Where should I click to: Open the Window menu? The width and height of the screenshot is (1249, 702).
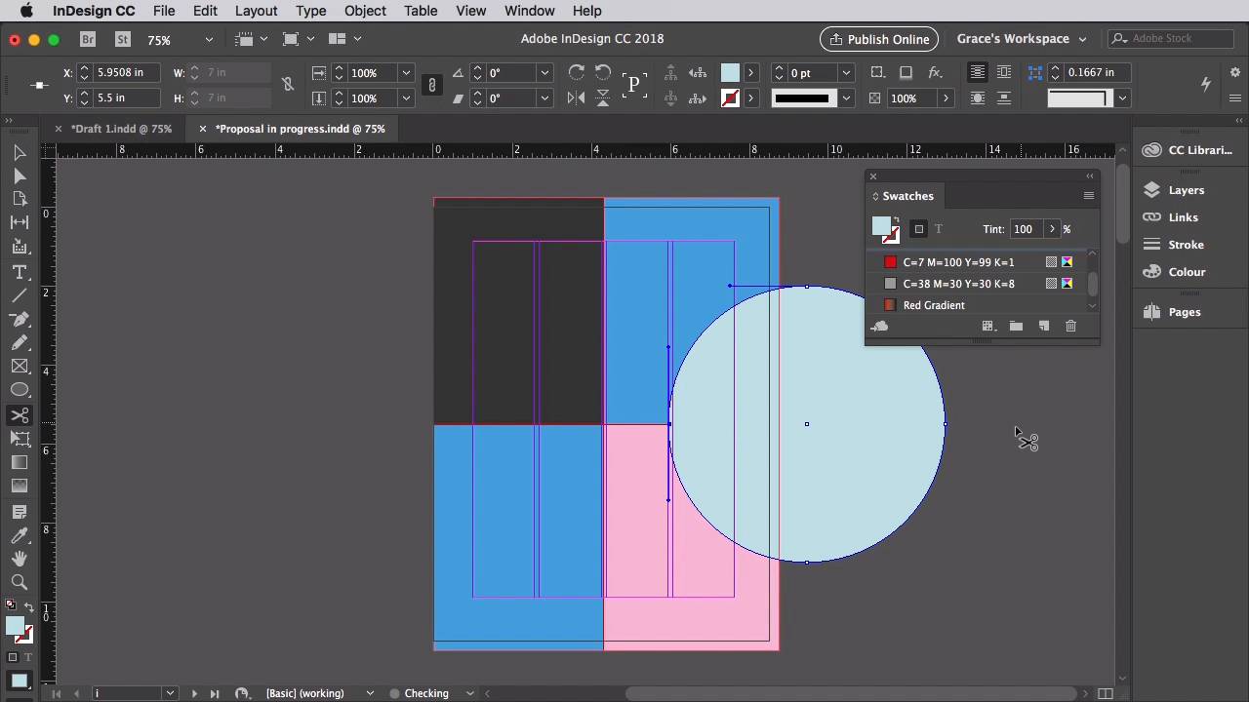530,11
